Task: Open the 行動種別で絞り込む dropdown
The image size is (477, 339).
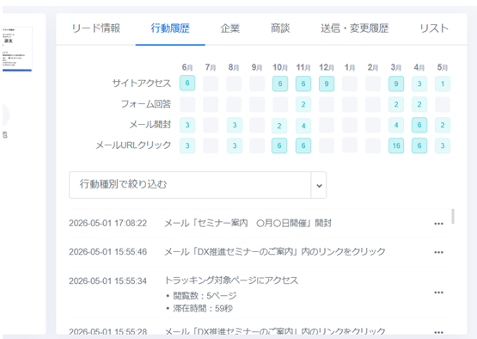Action: pyautogui.click(x=198, y=185)
